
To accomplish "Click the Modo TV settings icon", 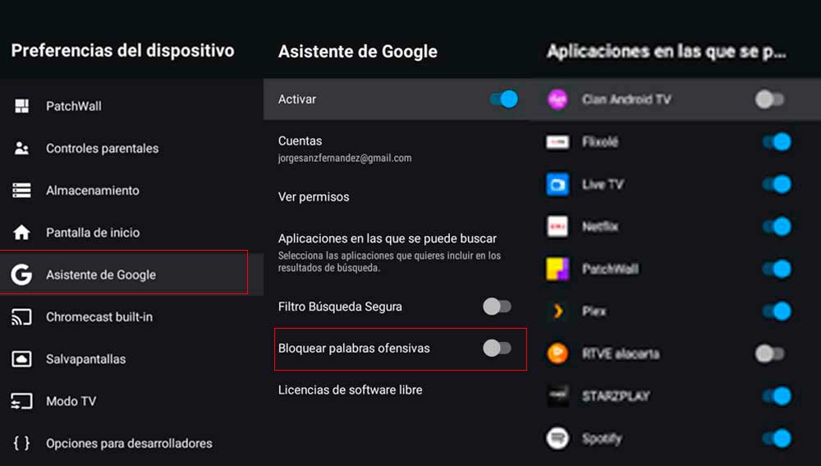I will click(x=21, y=402).
